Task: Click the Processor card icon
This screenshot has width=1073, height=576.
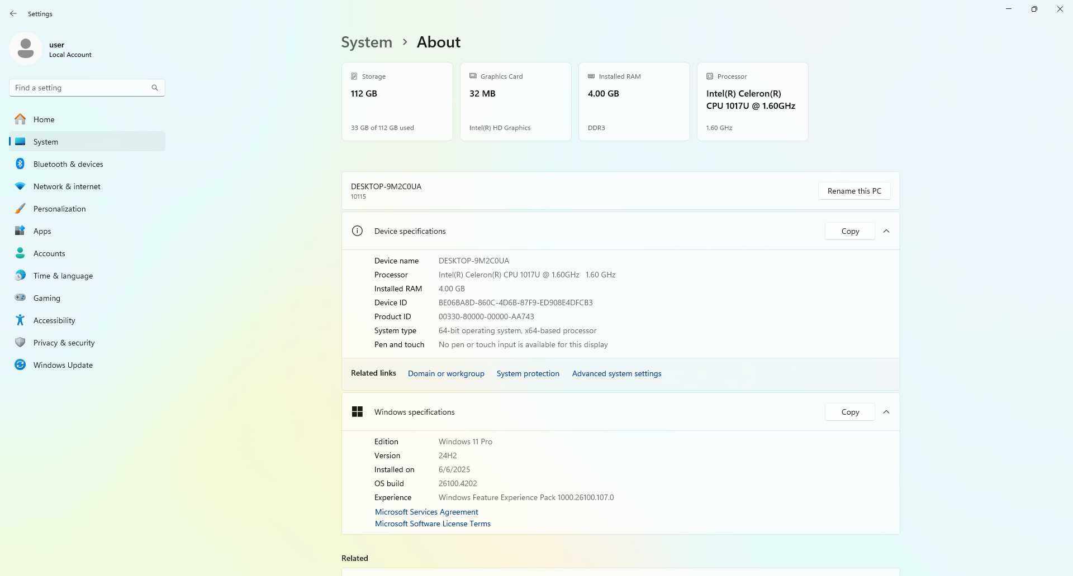Action: (x=710, y=76)
